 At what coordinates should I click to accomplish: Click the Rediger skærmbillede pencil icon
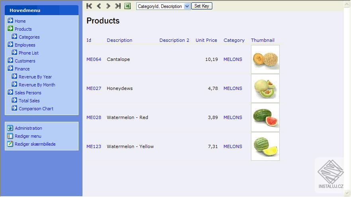coord(10,144)
